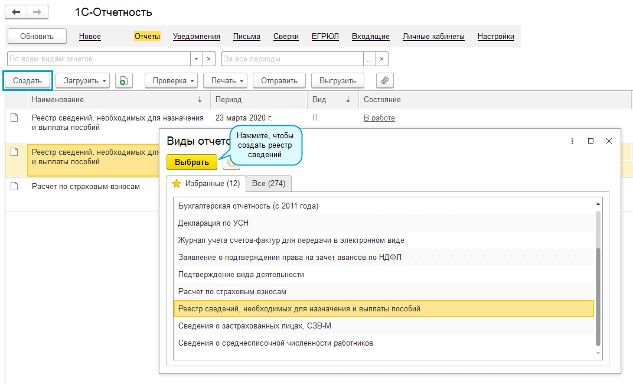The width and height of the screenshot is (633, 384).
Task: Open the Письма section
Action: [247, 37]
